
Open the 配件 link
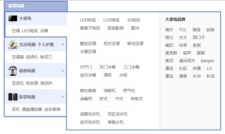(x=135, y=28)
